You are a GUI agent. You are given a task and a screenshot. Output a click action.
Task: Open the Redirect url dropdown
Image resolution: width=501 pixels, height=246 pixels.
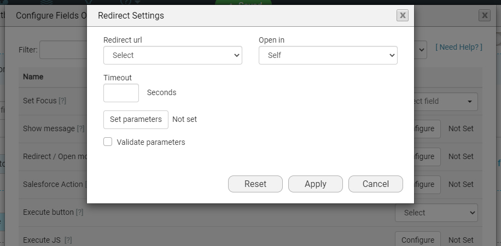tap(172, 55)
